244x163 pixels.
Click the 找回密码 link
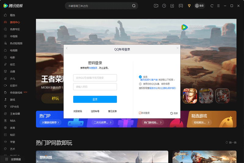[78, 111]
